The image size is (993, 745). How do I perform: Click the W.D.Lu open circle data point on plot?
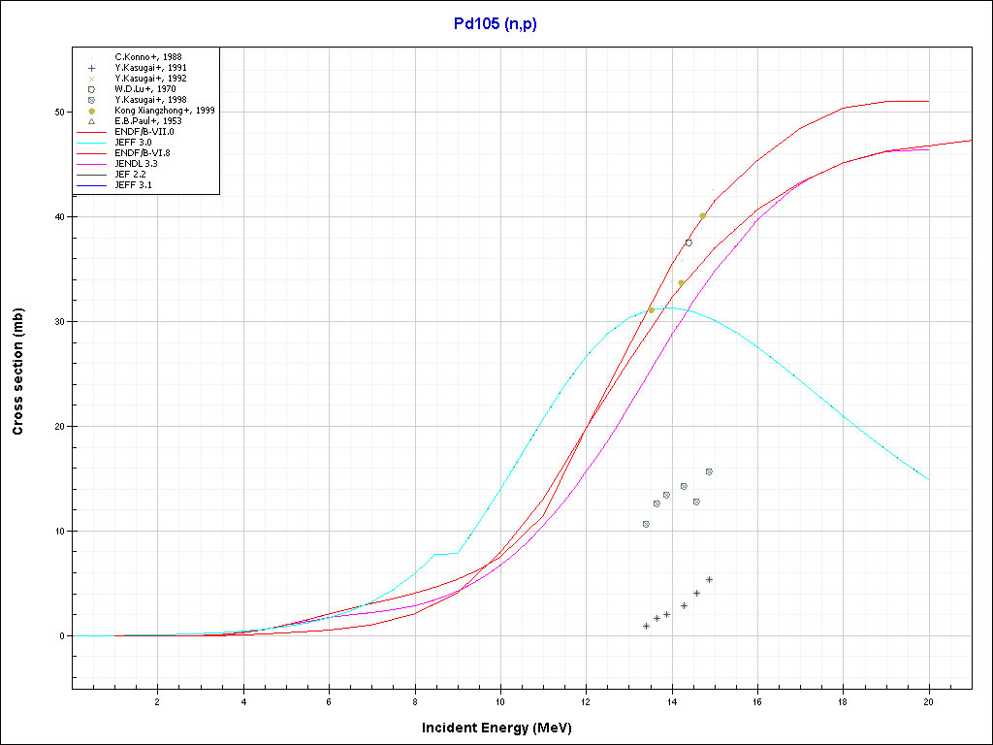tap(689, 243)
